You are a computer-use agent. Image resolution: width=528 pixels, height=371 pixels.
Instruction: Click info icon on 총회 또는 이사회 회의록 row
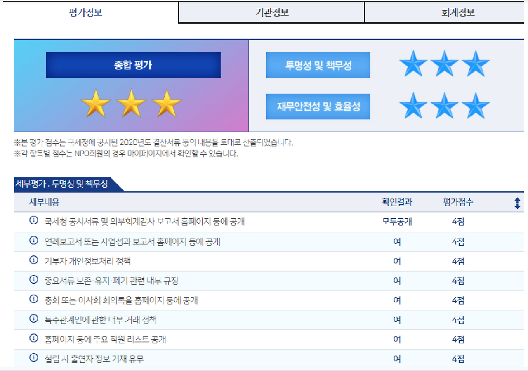33,300
